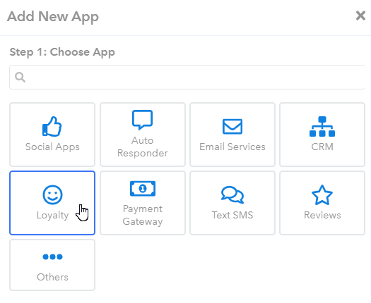Image resolution: width=371 pixels, height=303 pixels.
Task: Select the Text SMS label
Action: (232, 215)
